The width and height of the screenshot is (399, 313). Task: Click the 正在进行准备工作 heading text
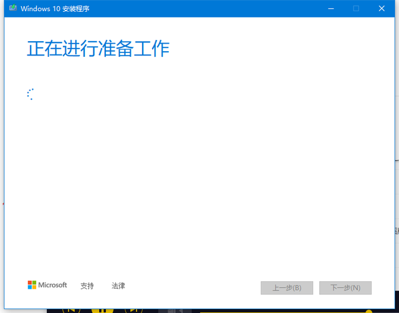(x=99, y=49)
